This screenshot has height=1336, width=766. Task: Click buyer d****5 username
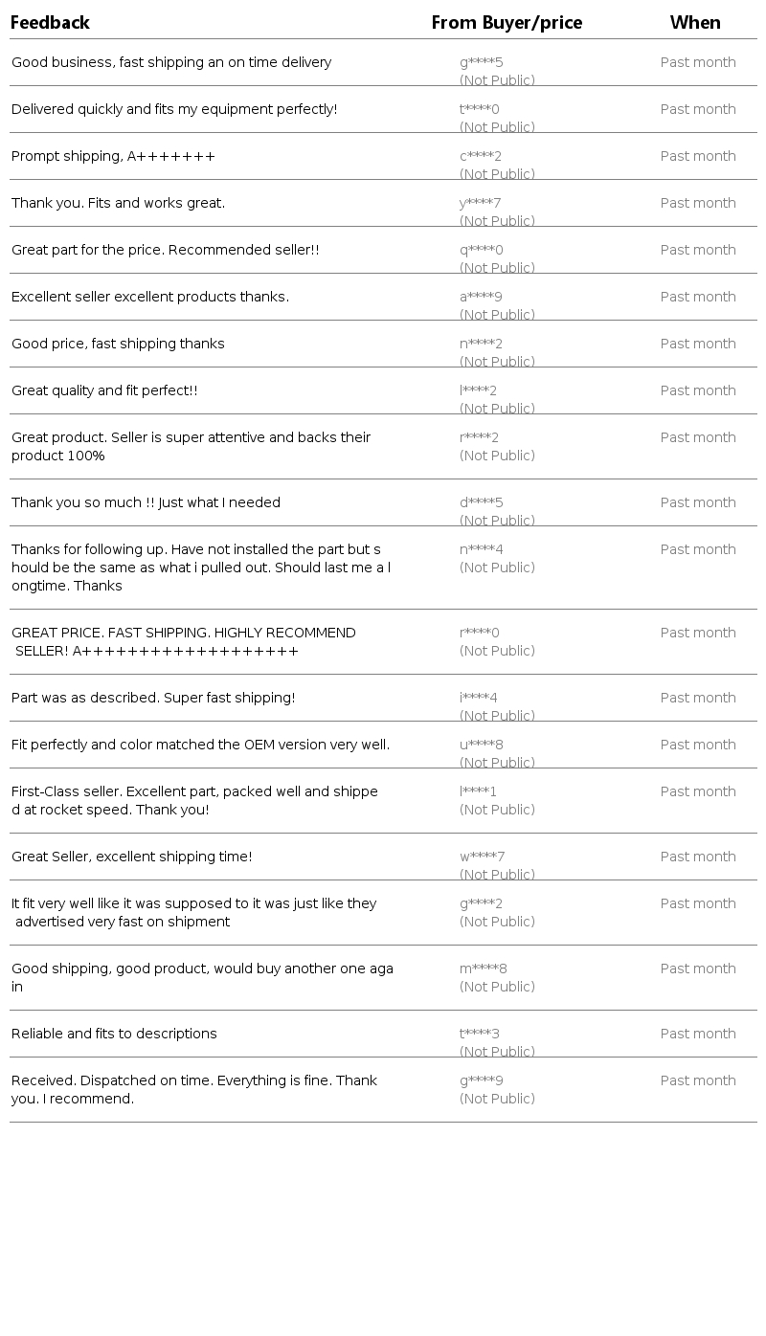coord(481,503)
